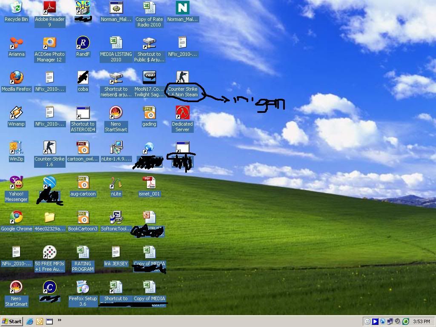Select the Shortcut to ASTEROID4 icon
The height and width of the screenshot is (327, 436).
click(x=83, y=119)
